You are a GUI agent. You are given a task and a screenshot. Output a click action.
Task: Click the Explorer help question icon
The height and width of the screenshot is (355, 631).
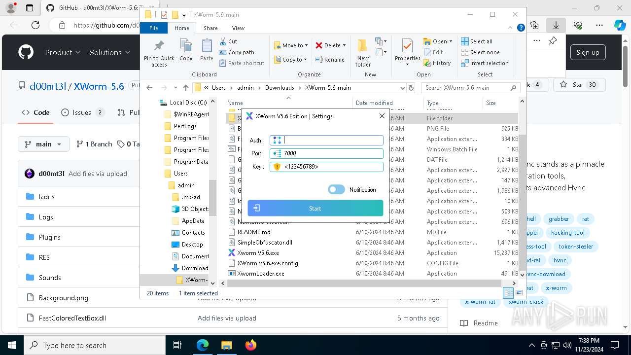pyautogui.click(x=521, y=28)
